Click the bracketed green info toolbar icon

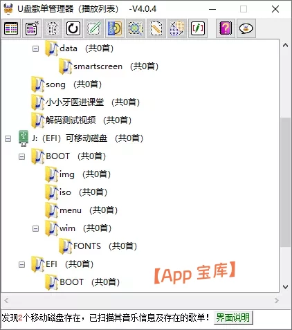[x=198, y=28]
